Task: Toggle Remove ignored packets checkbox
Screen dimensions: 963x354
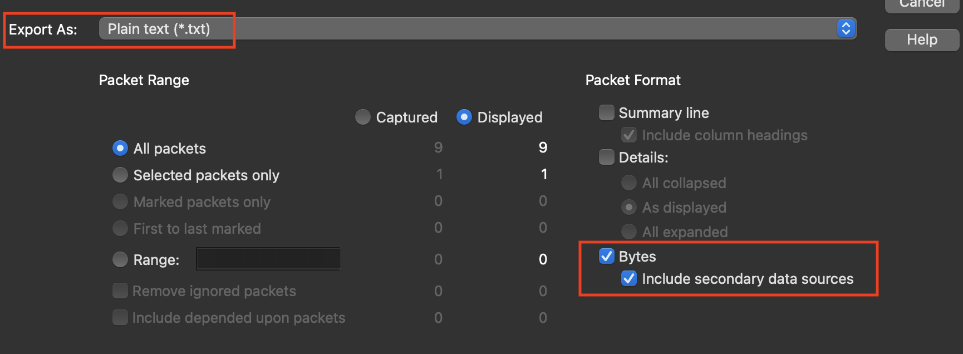Action: point(120,291)
